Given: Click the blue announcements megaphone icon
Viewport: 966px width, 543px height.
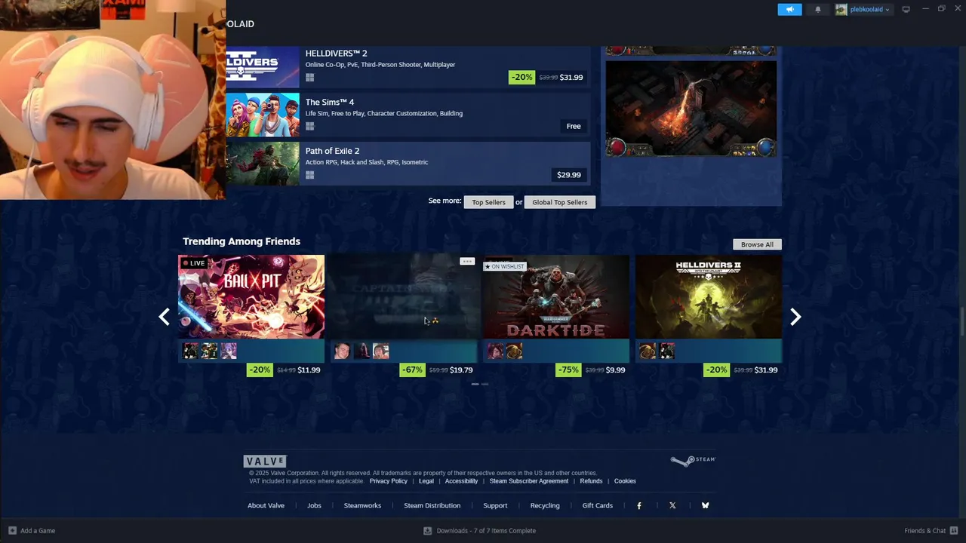Looking at the screenshot, I should point(789,9).
